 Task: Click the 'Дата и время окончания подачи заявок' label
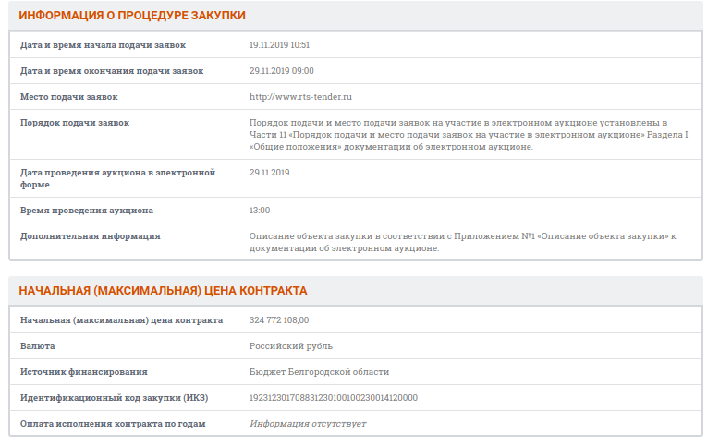tap(112, 71)
